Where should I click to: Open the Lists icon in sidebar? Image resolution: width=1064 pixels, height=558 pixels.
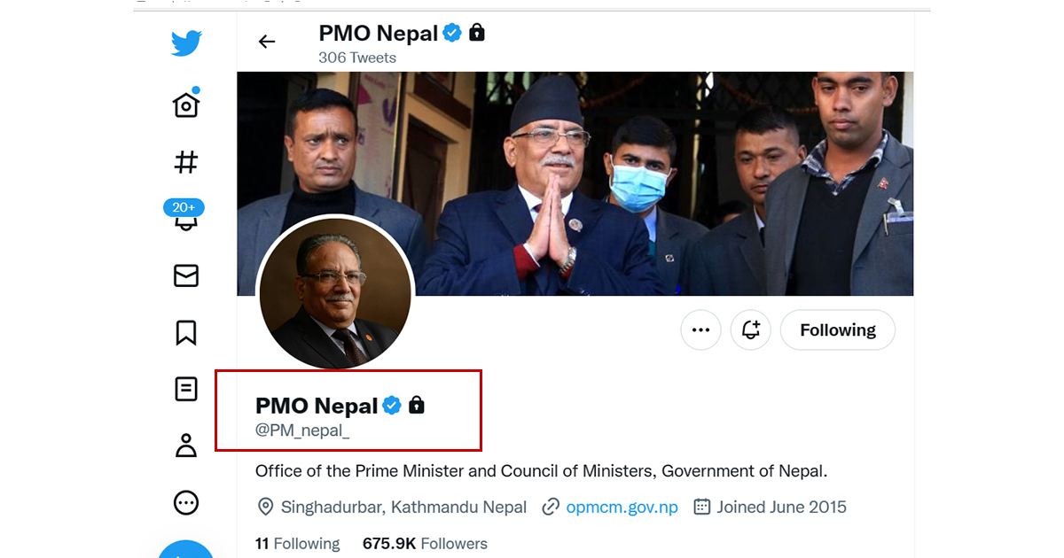tap(186, 389)
